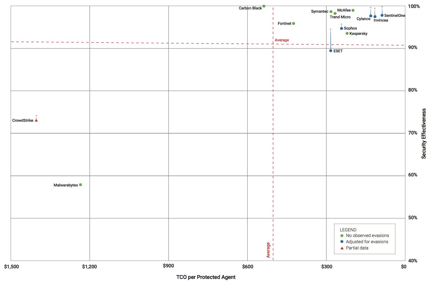Click the McAfee data point
Screen dimensions: 436x289
point(353,10)
